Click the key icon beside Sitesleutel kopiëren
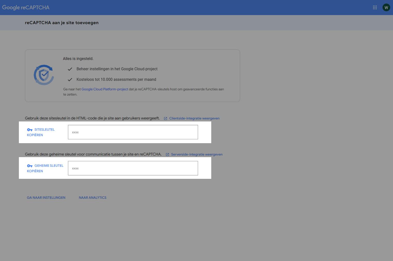The height and width of the screenshot is (261, 393). click(x=30, y=130)
